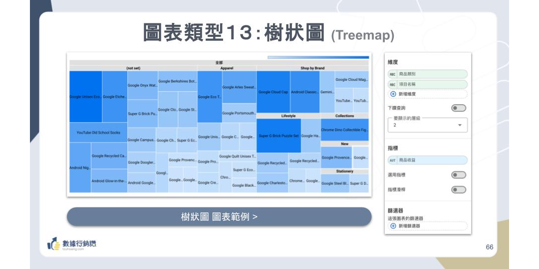Click the Super G Brick Puzzle Set tile

279,136
